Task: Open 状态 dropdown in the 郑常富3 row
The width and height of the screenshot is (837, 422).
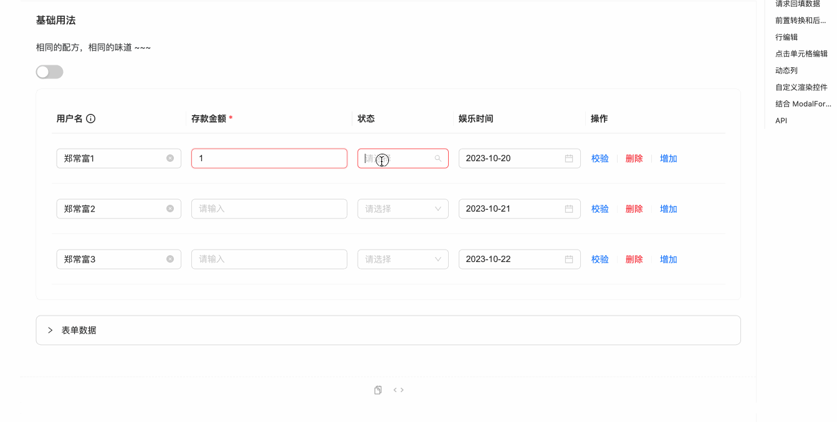Action: (403, 259)
